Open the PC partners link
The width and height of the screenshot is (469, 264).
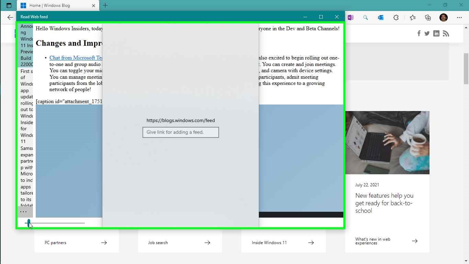(55, 243)
